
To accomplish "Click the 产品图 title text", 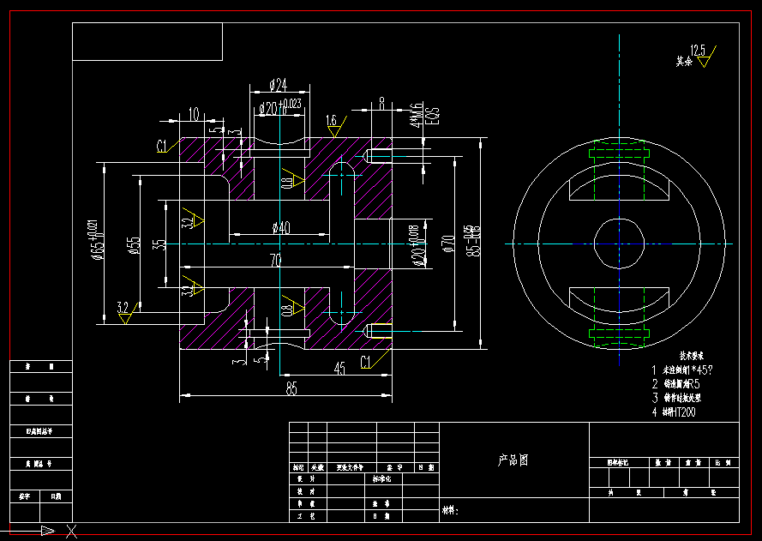I will pyautogui.click(x=513, y=460).
